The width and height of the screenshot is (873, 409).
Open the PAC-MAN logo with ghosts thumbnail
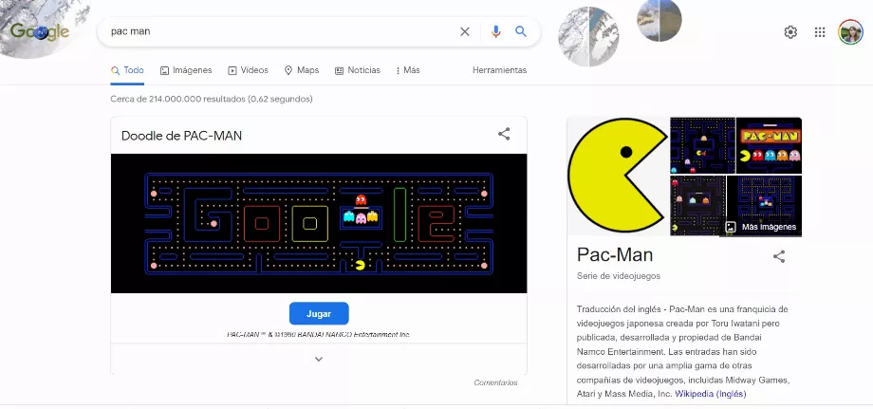(769, 145)
